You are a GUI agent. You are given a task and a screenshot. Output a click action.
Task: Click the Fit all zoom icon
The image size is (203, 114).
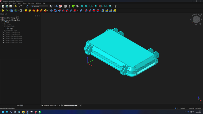[82, 6]
